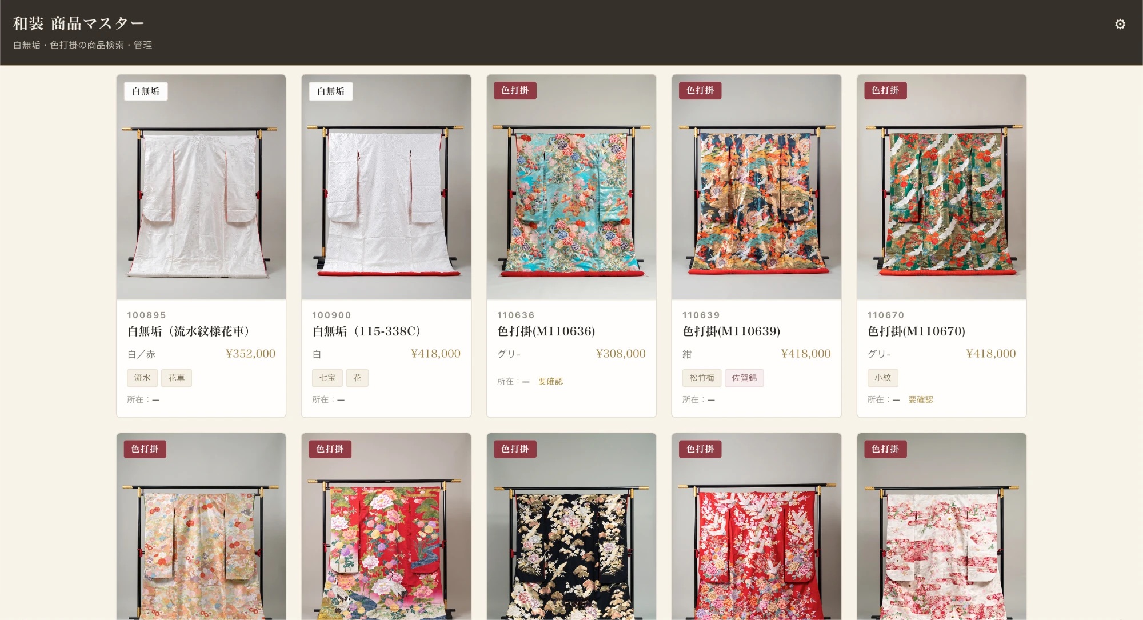
Task: Click product title 色打掛(M110636)
Action: (546, 331)
